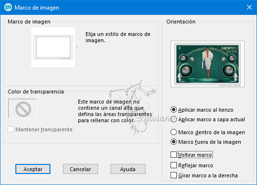Select Aplicar marco al lienzo option
The width and height of the screenshot is (257, 185).
pos(173,110)
